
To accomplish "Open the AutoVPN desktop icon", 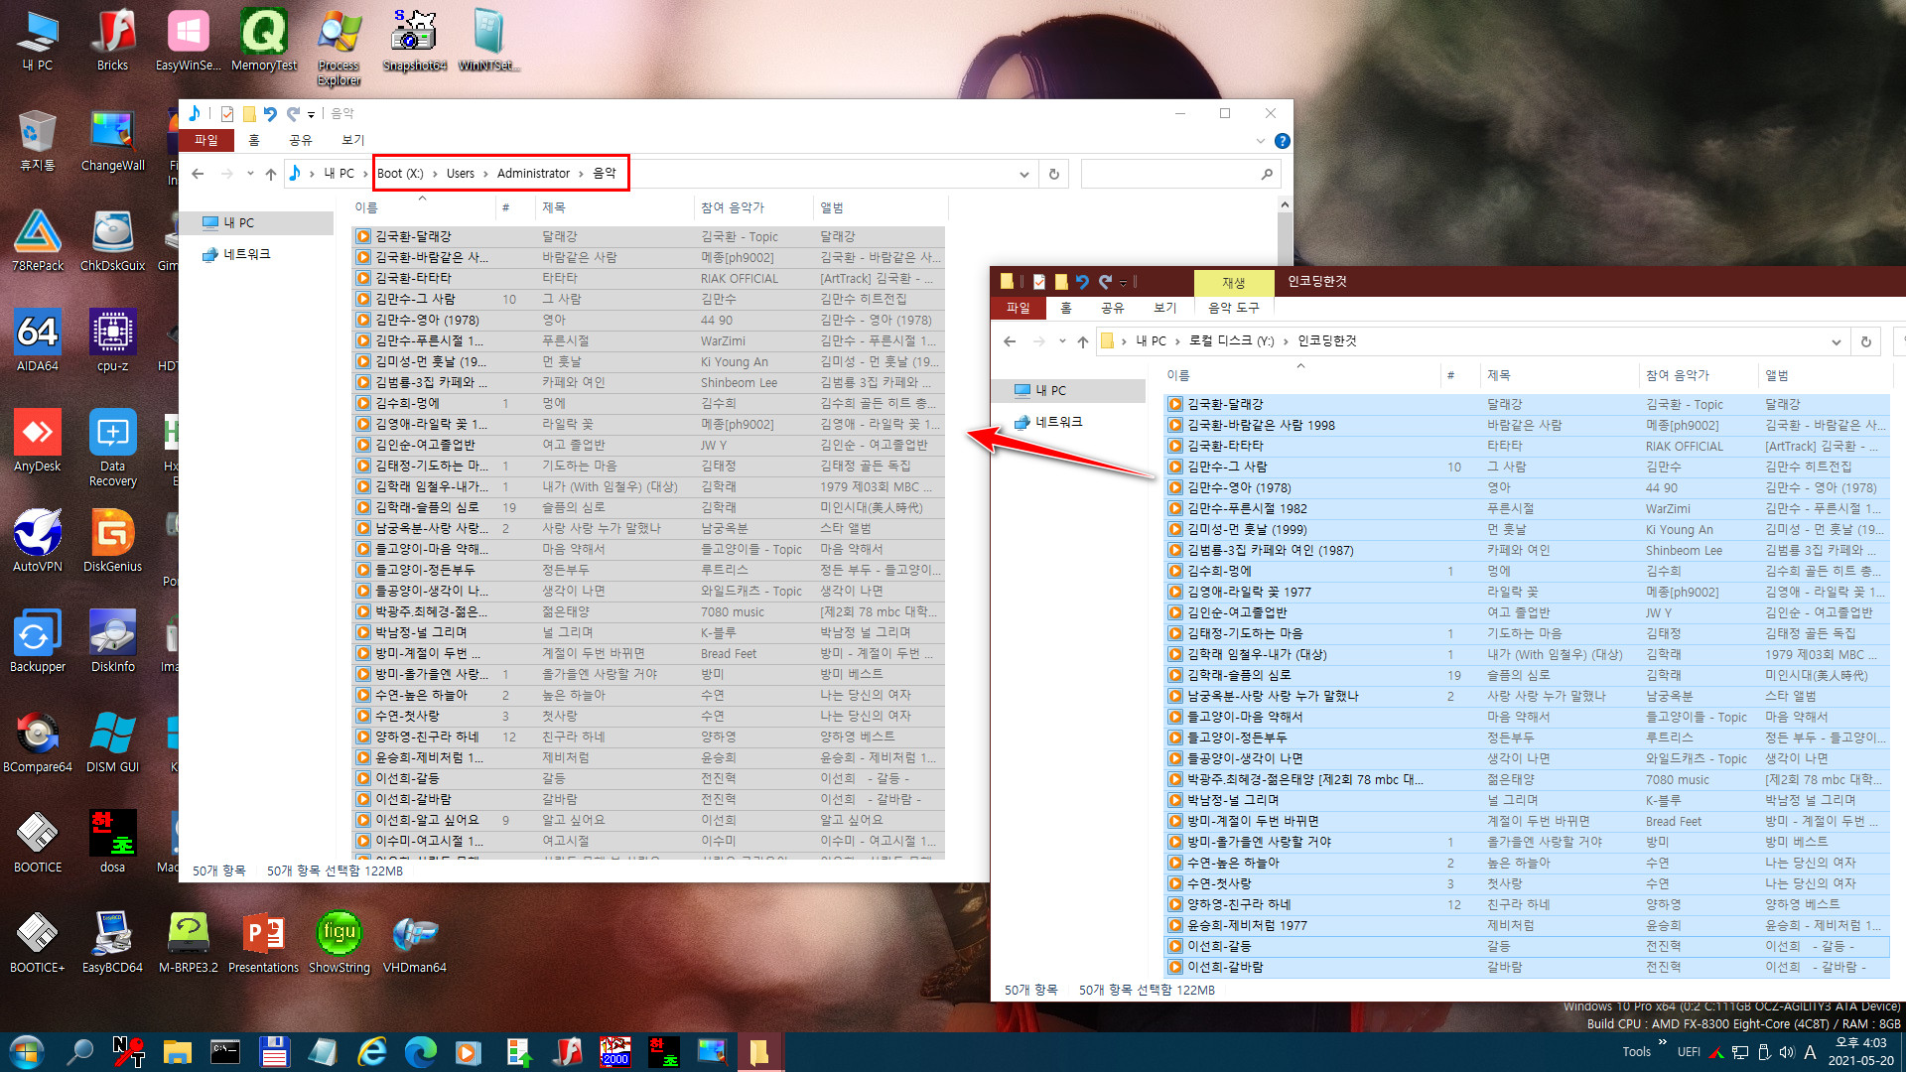I will [38, 542].
